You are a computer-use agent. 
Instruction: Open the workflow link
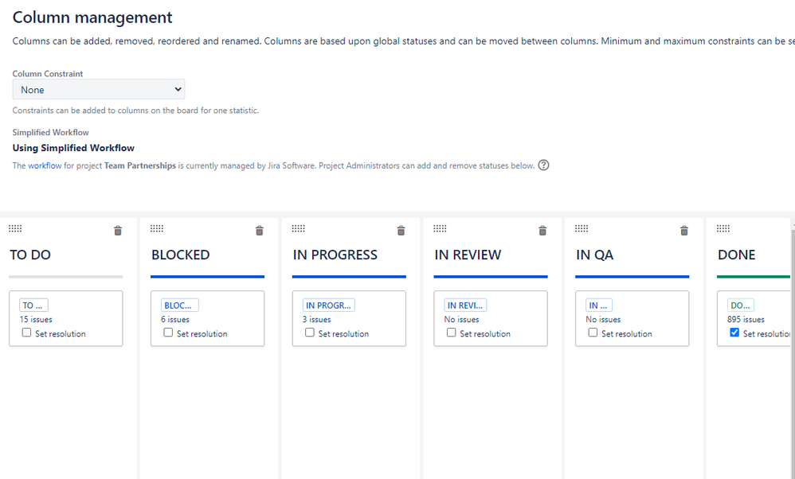(45, 166)
